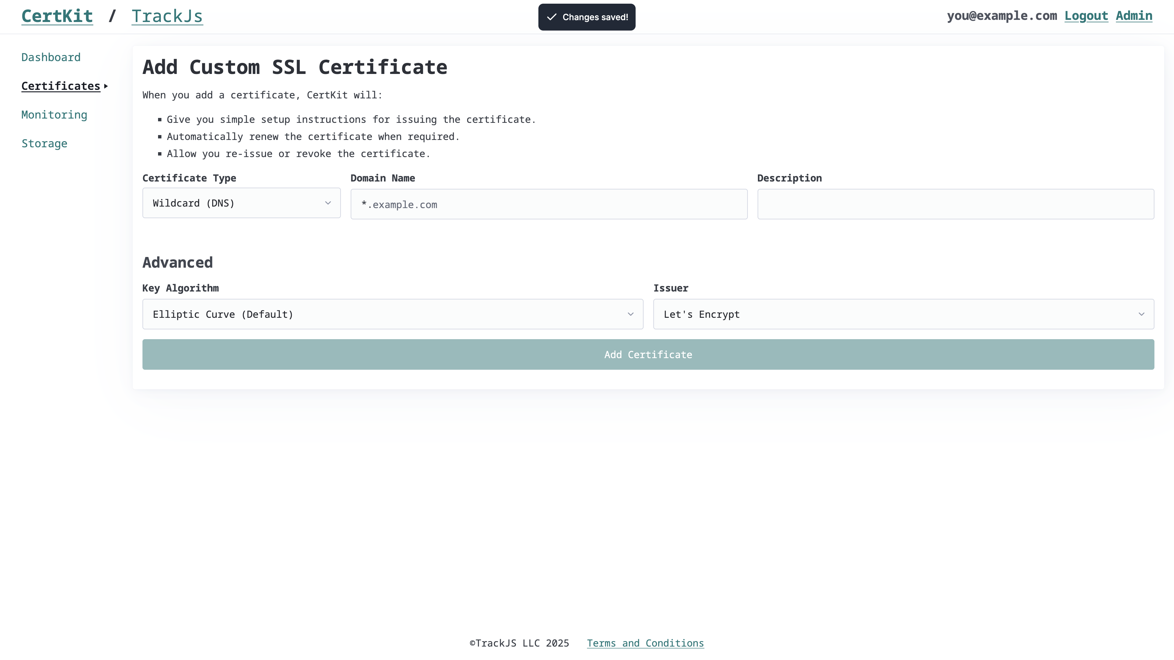This screenshot has width=1174, height=660.
Task: Select Certificates in the sidebar
Action: click(x=61, y=86)
